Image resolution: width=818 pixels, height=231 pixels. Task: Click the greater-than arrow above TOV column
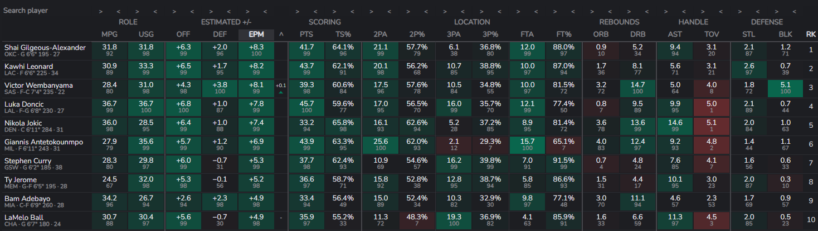pos(702,11)
